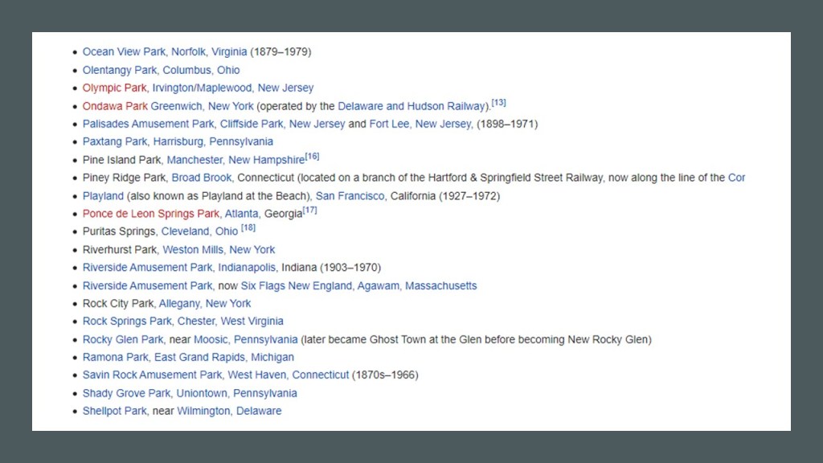
Task: Click Delaware and Hudson Railway link
Action: (x=412, y=106)
